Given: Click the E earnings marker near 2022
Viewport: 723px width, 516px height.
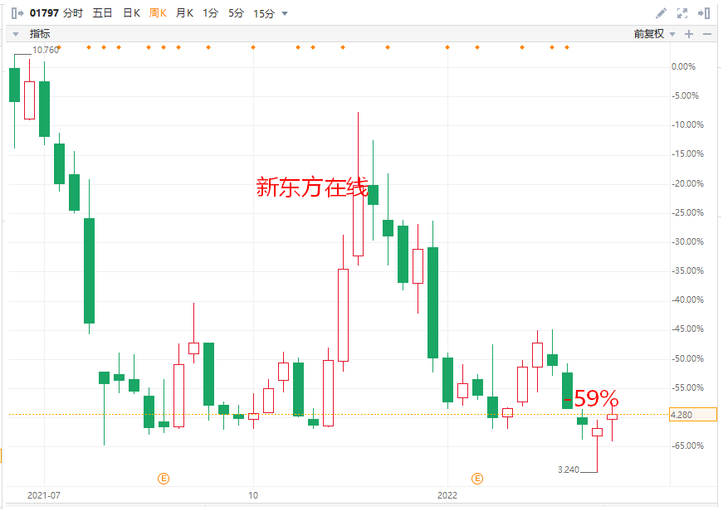Looking at the screenshot, I should point(477,479).
